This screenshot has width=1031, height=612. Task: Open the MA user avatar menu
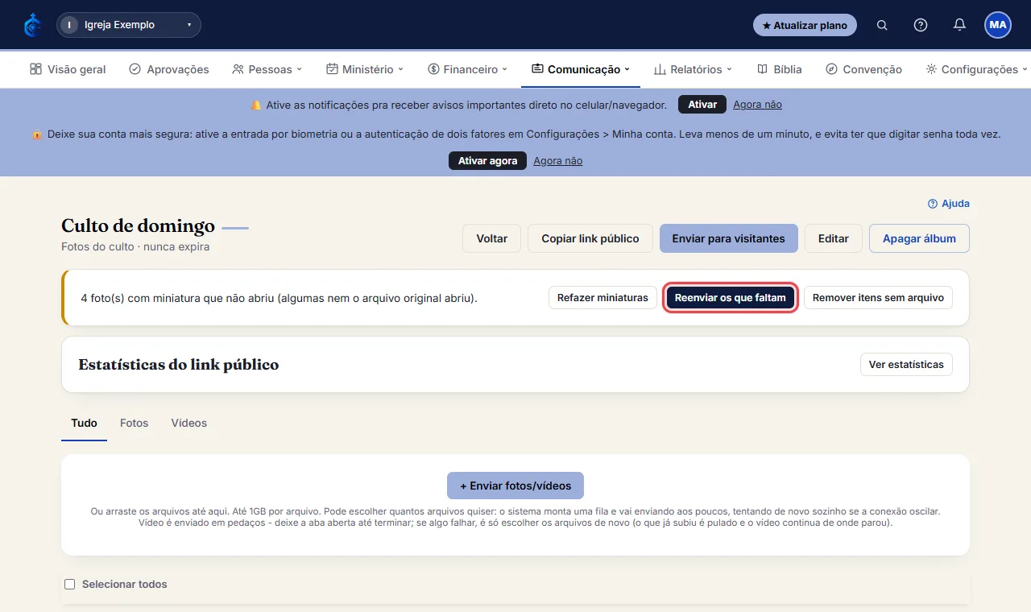(998, 25)
